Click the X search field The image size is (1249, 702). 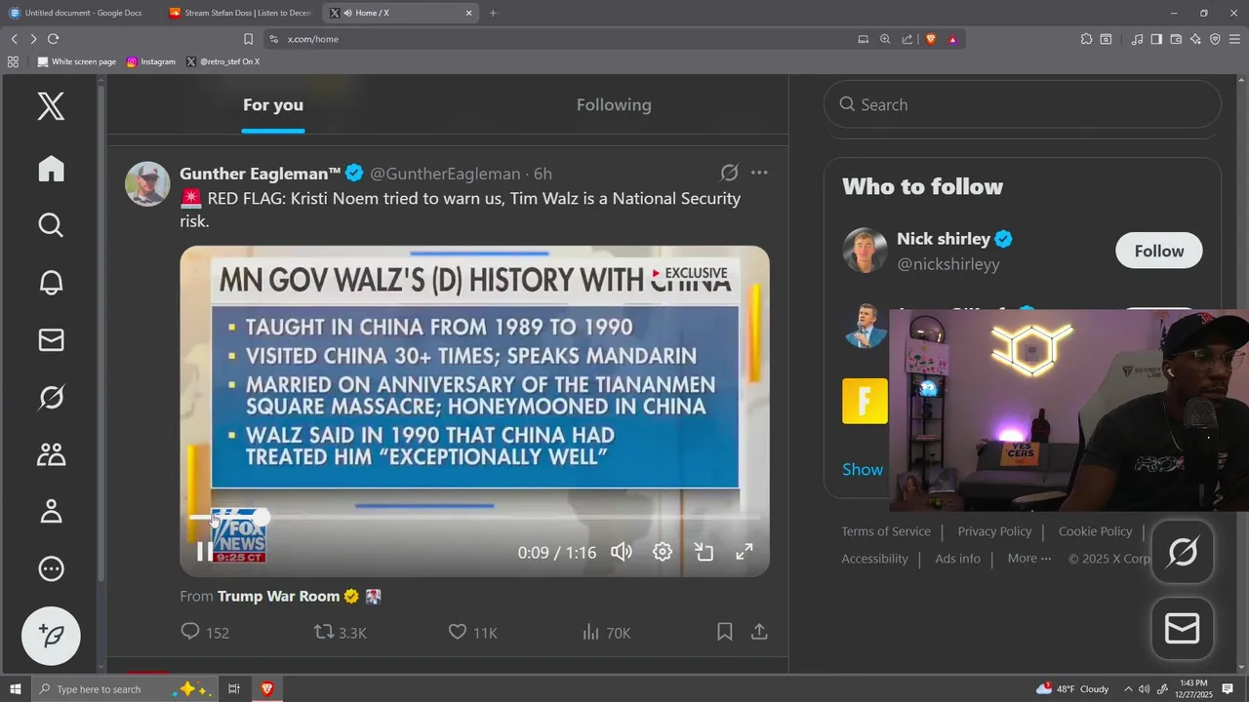[x=1022, y=104]
